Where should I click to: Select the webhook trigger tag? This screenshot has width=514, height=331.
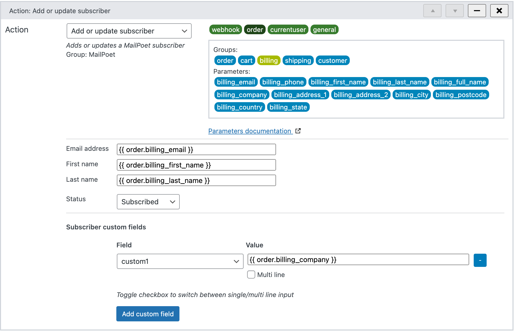(225, 29)
